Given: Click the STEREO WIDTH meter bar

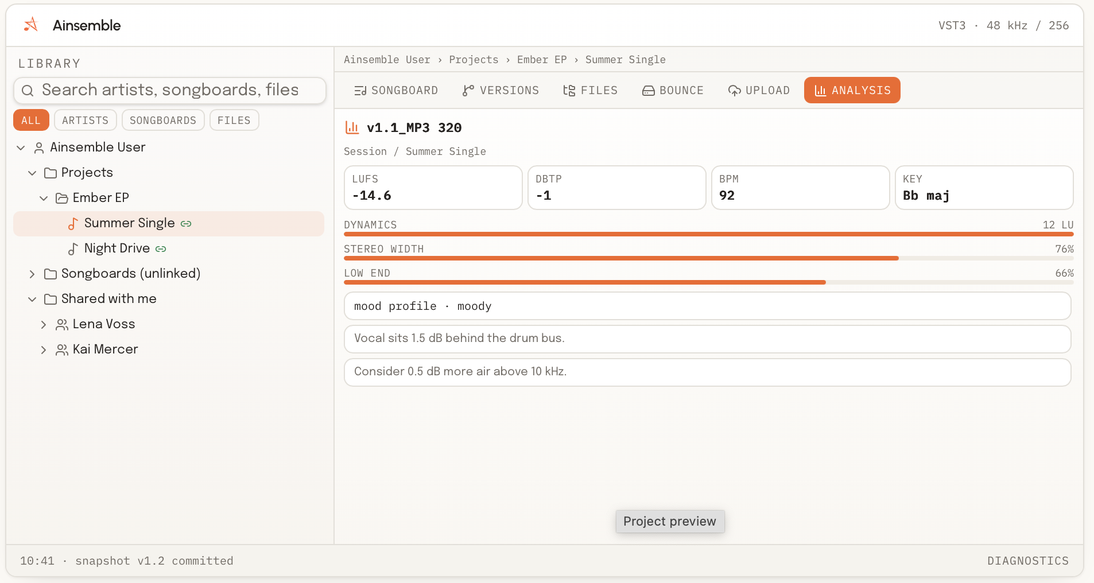Looking at the screenshot, I should coord(709,258).
